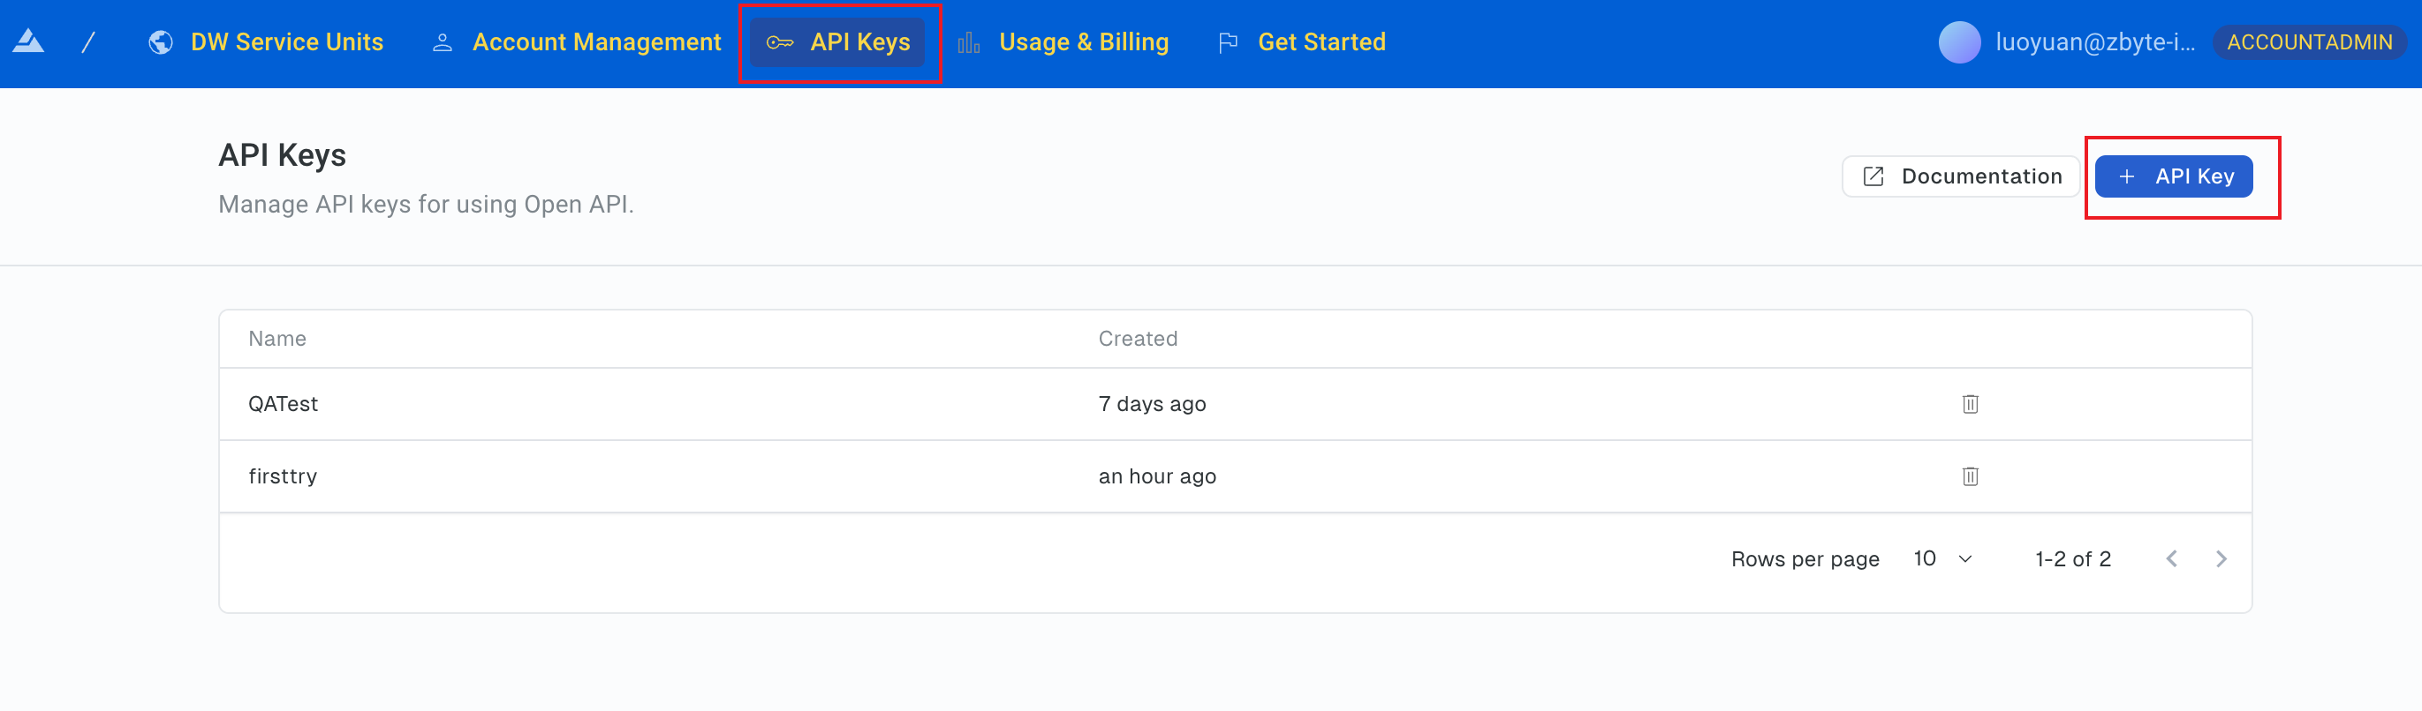The image size is (2422, 711).
Task: Click the breadcrumb slash separator
Action: click(88, 42)
